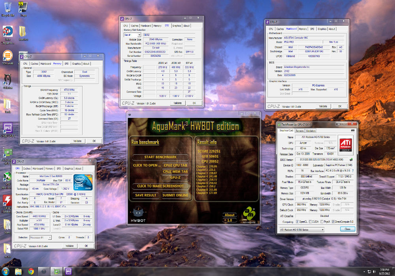Click the mainboard Model P5Q-PRO field
395x276 pixels.
point(303,42)
